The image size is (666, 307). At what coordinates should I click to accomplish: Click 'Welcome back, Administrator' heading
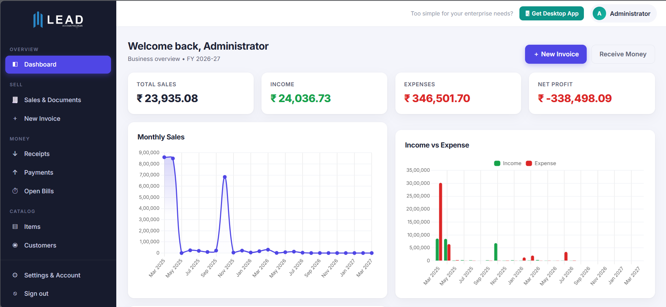pyautogui.click(x=198, y=46)
